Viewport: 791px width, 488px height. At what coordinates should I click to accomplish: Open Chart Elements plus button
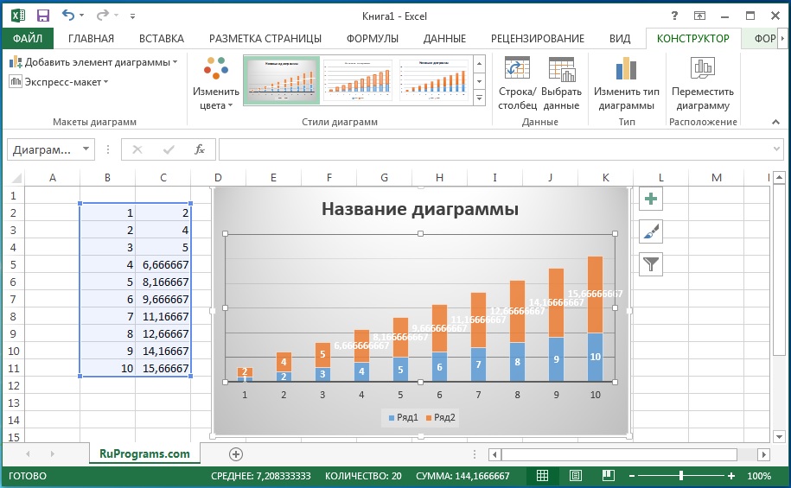(x=651, y=199)
